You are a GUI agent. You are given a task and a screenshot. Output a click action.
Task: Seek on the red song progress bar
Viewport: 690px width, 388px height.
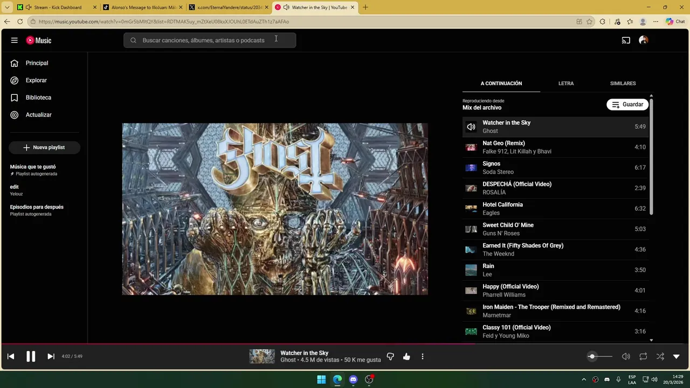tap(345, 343)
